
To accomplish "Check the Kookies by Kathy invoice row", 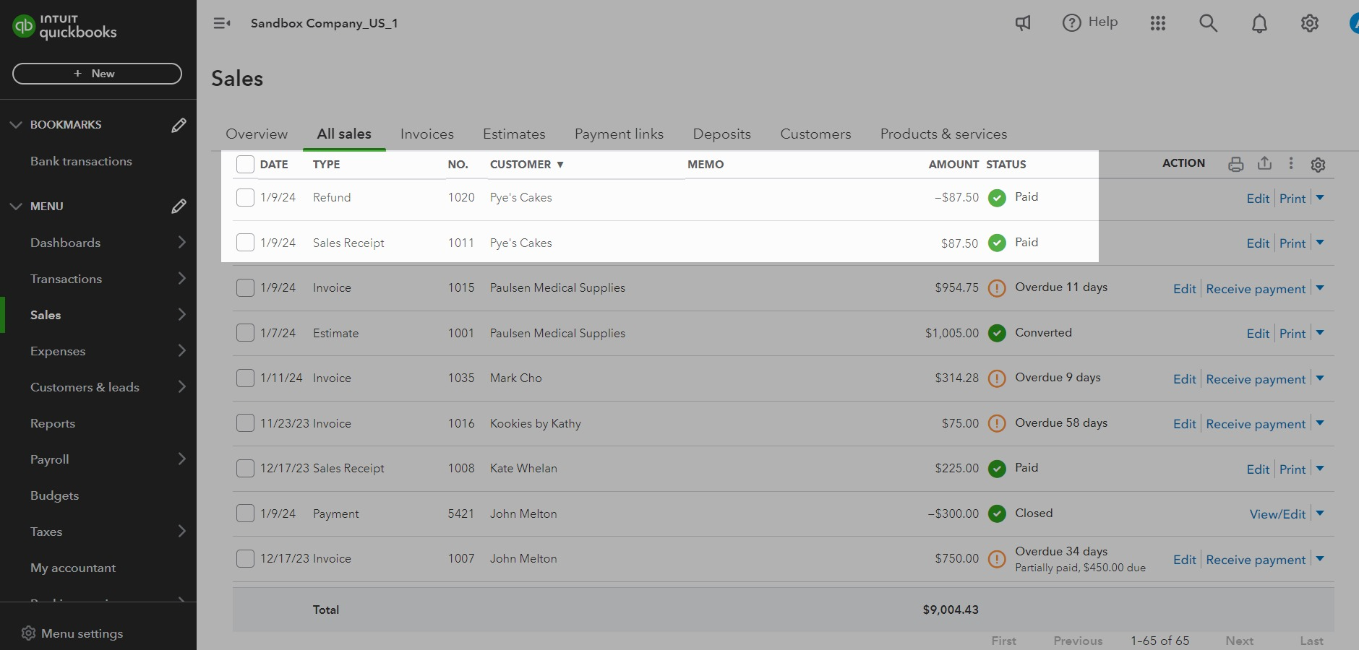I will (245, 422).
